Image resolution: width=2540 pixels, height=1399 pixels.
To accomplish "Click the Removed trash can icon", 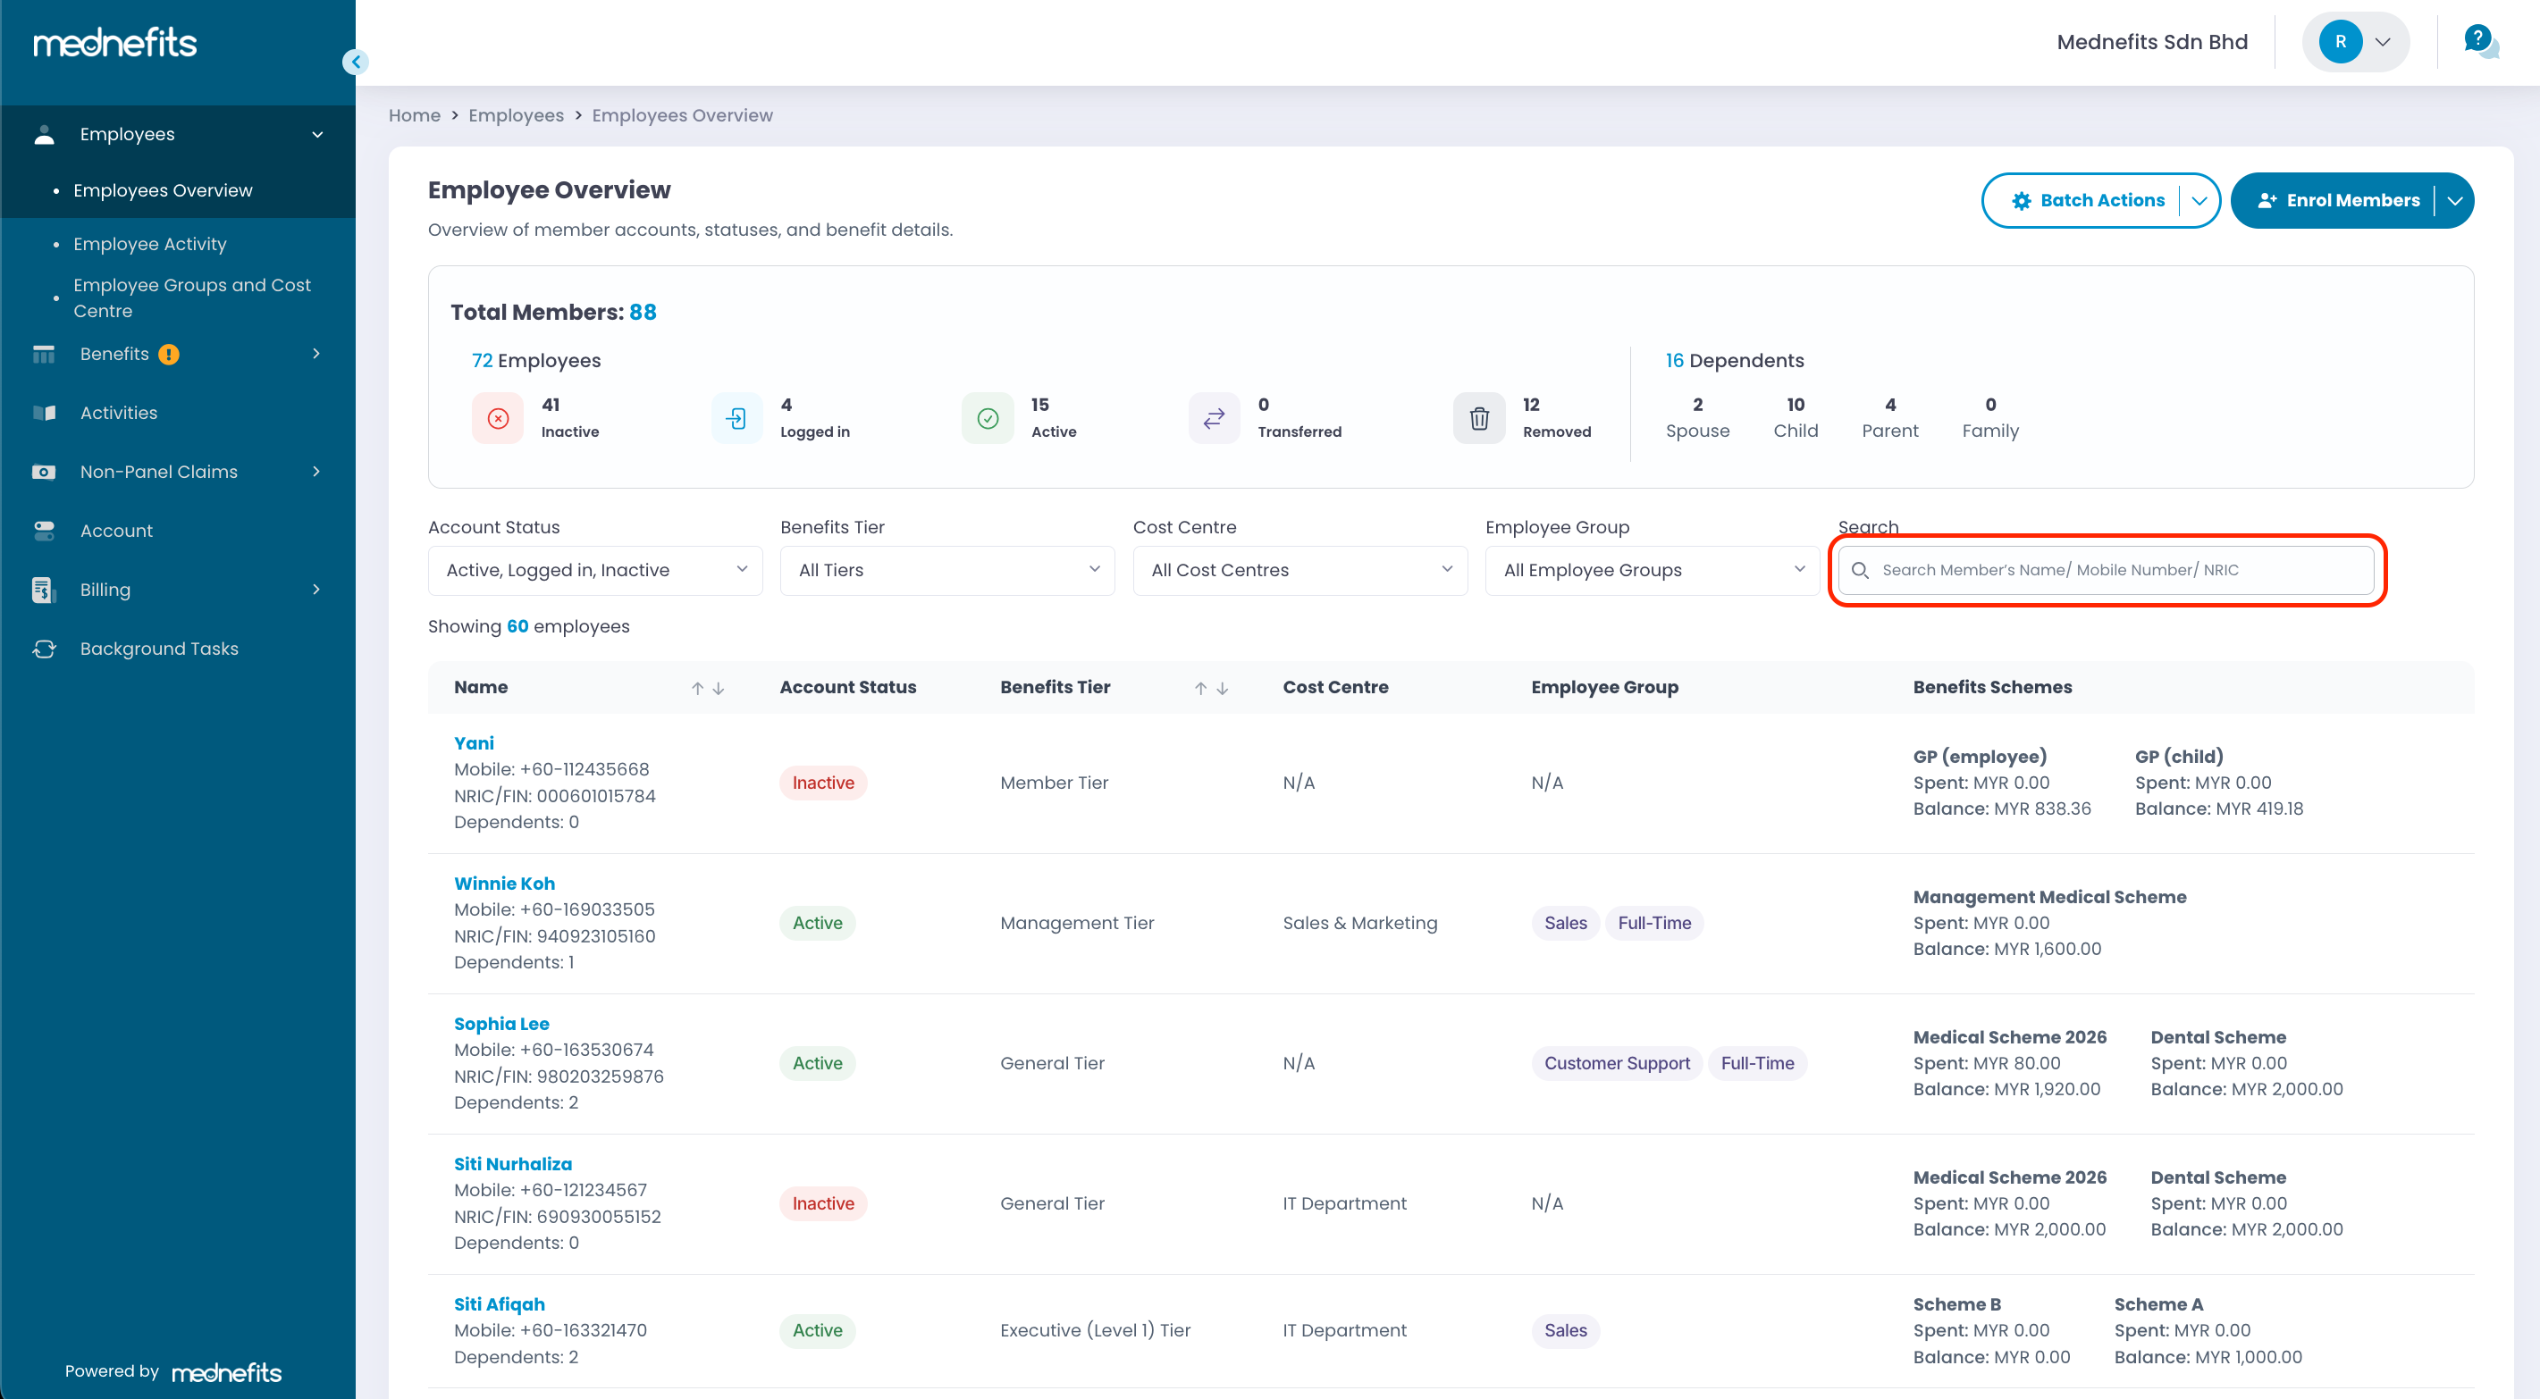I will pos(1479,419).
